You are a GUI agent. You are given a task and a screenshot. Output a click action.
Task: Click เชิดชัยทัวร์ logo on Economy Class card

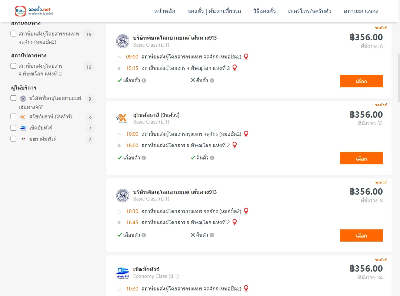tap(123, 273)
